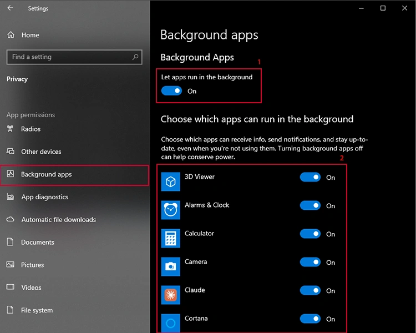Click the App permissions label
The width and height of the screenshot is (416, 333).
click(31, 115)
